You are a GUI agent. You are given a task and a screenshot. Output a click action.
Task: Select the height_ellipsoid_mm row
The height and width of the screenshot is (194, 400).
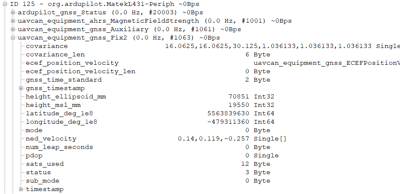coord(150,96)
